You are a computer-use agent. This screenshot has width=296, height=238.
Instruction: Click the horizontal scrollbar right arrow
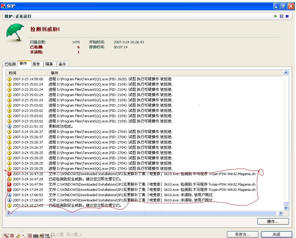[280, 213]
